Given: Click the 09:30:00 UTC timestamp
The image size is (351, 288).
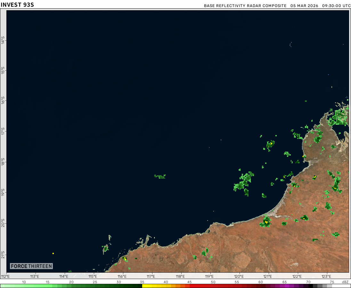Looking at the screenshot, I should click(x=336, y=6).
